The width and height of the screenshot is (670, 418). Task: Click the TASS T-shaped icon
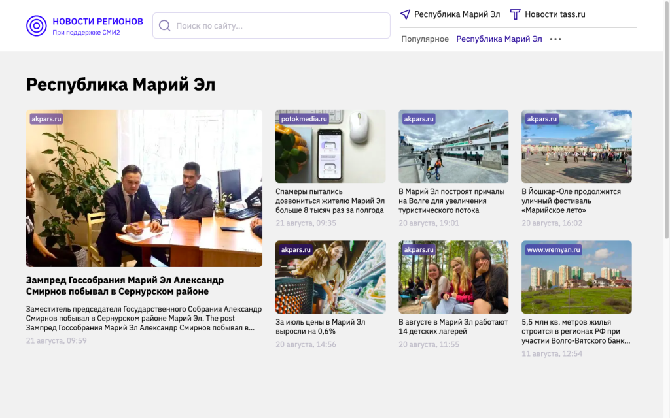(516, 14)
